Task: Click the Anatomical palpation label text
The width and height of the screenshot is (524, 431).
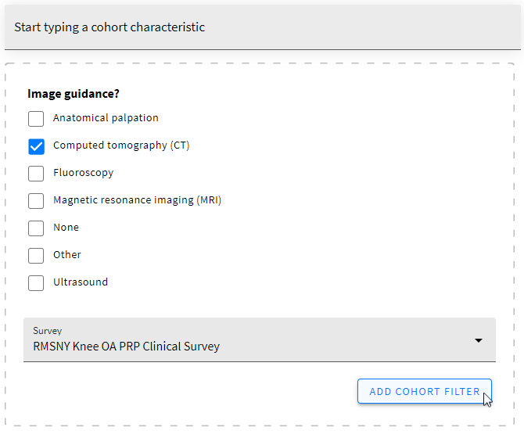Action: click(106, 118)
